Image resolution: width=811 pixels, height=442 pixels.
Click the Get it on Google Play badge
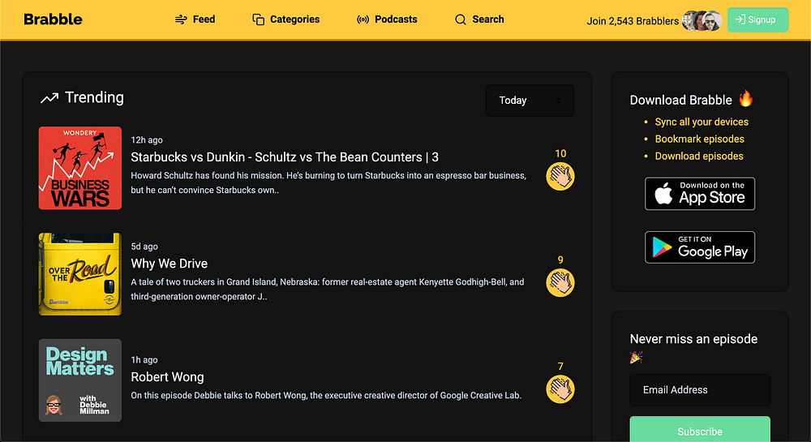click(x=700, y=247)
